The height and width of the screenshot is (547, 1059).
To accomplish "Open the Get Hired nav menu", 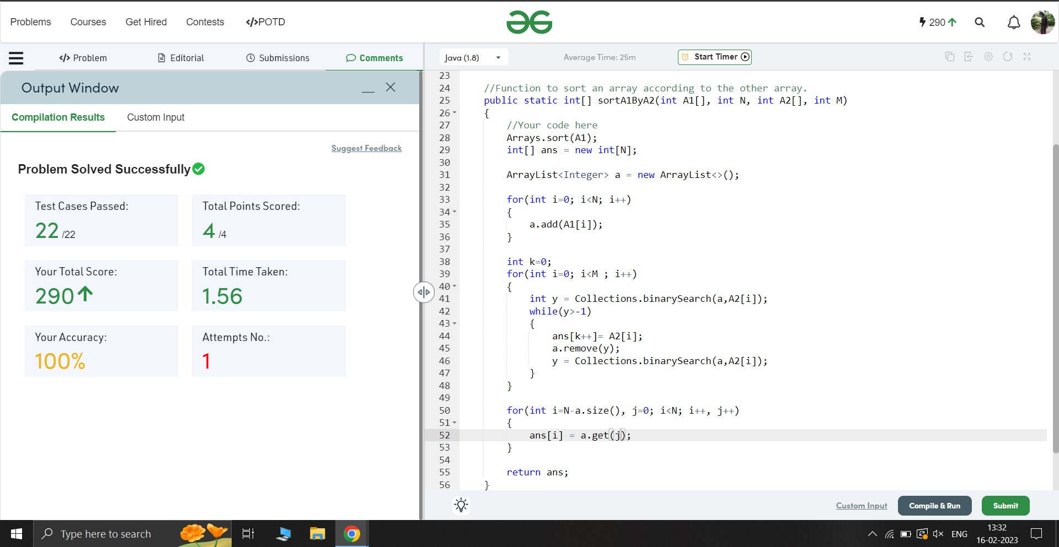I will coord(146,22).
